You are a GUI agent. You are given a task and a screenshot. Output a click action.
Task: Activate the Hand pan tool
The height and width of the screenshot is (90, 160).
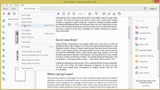[x=63, y=14]
